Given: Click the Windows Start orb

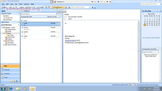Looking at the screenshot, I should pos(3,89).
